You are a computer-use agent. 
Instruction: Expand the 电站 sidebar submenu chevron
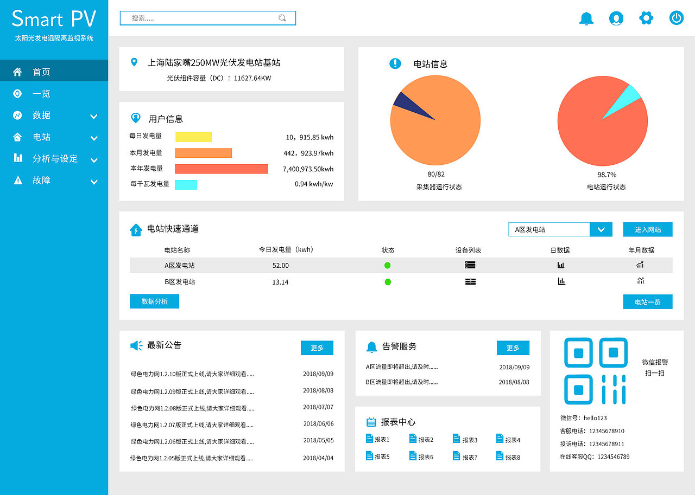94,138
